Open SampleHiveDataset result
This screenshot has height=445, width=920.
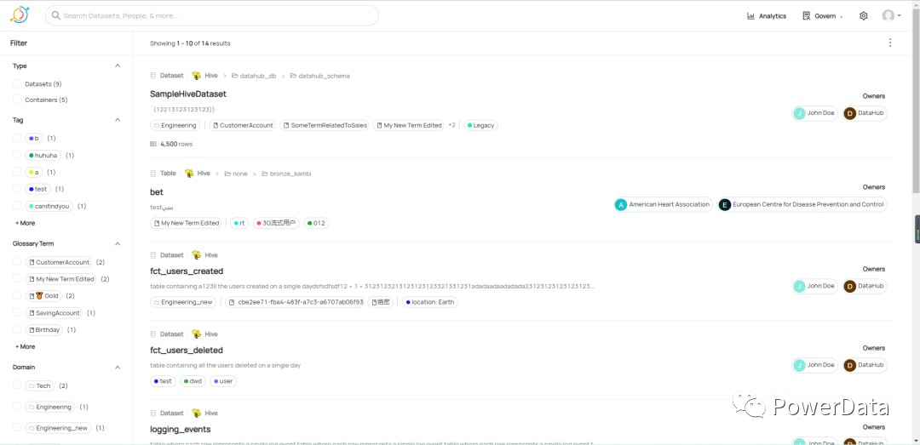(x=187, y=94)
